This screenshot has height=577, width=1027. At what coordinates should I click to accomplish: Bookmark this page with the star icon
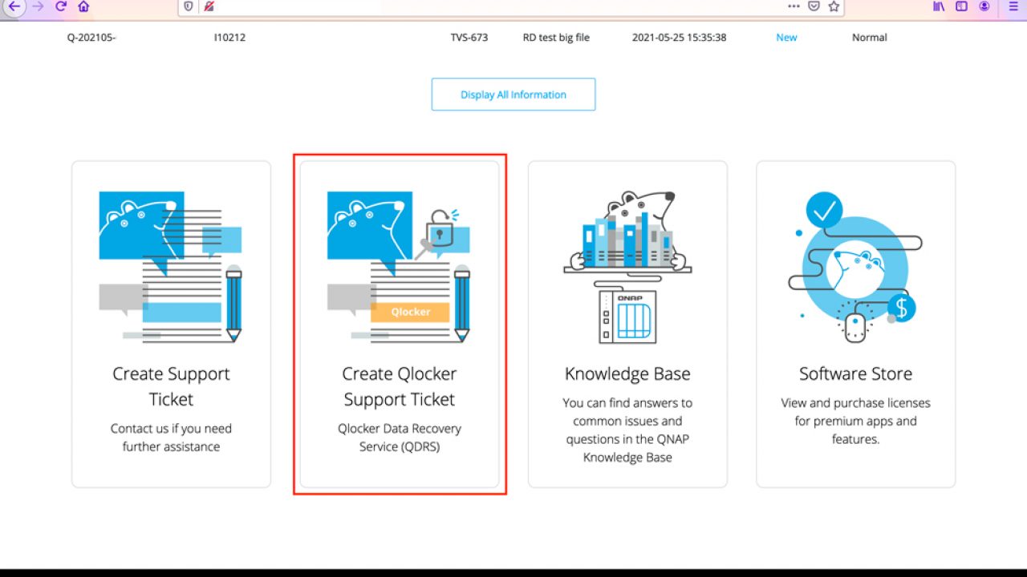click(x=834, y=6)
